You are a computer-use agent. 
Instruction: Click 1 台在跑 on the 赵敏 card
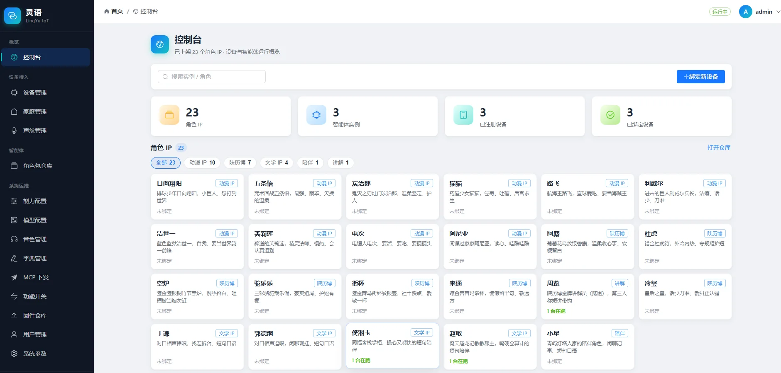pyautogui.click(x=458, y=361)
